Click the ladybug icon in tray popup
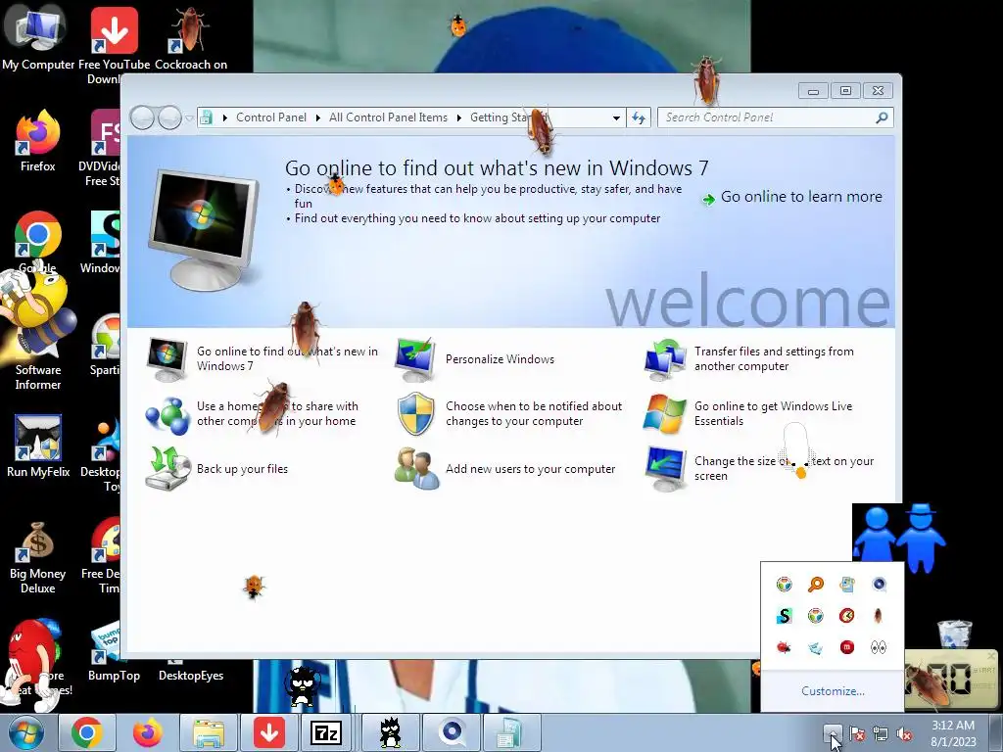 click(x=785, y=648)
